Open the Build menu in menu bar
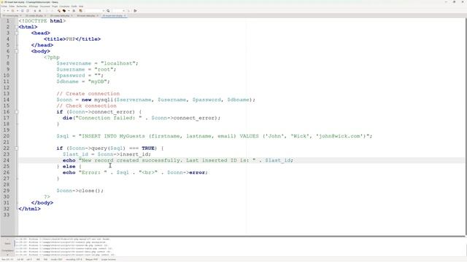The width and height of the screenshot is (467, 262). point(64,7)
